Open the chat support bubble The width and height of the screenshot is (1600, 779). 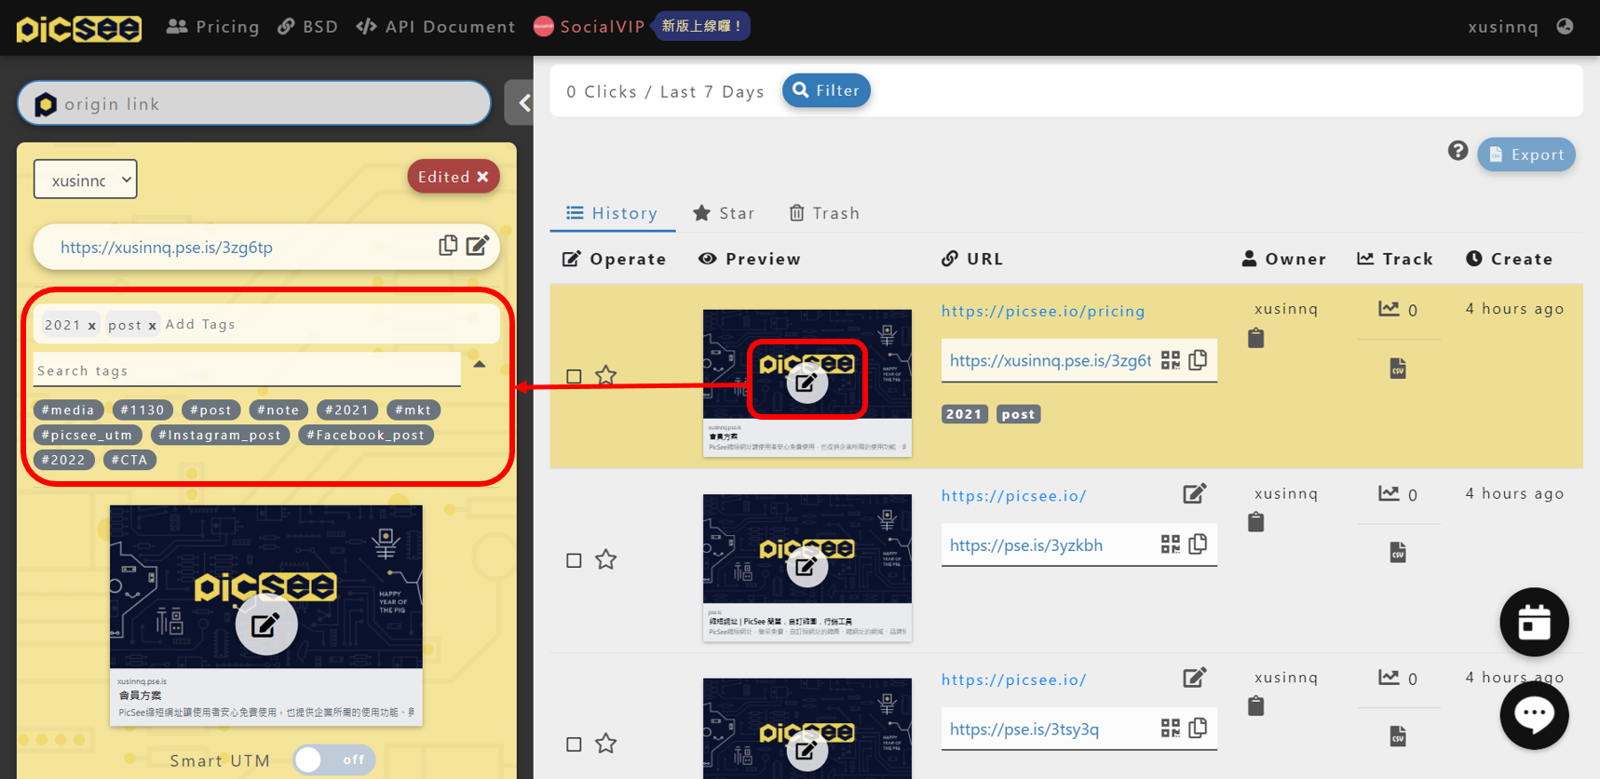pos(1534,715)
